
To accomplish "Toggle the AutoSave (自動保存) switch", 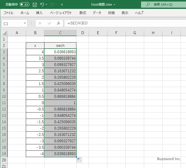I will pos(25,5).
